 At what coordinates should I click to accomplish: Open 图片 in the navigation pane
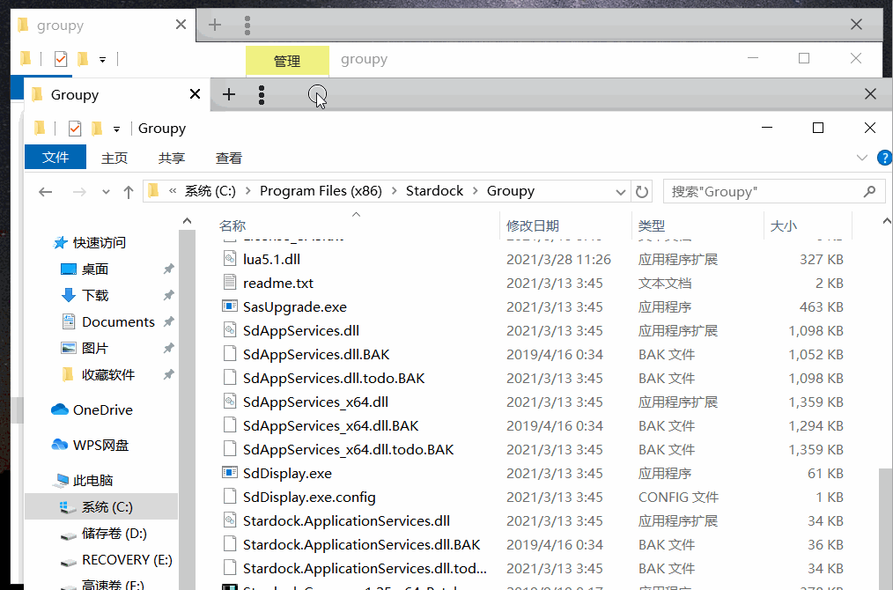[94, 348]
